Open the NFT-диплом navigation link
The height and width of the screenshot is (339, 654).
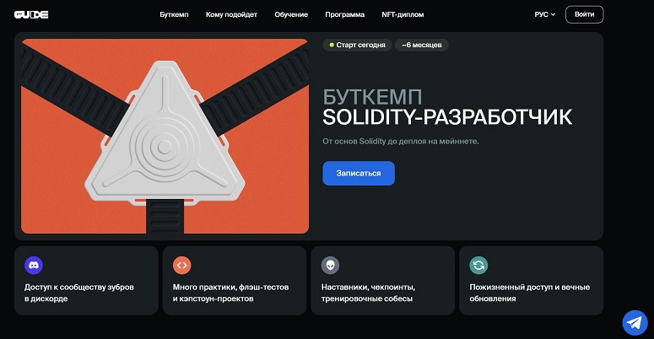point(403,14)
